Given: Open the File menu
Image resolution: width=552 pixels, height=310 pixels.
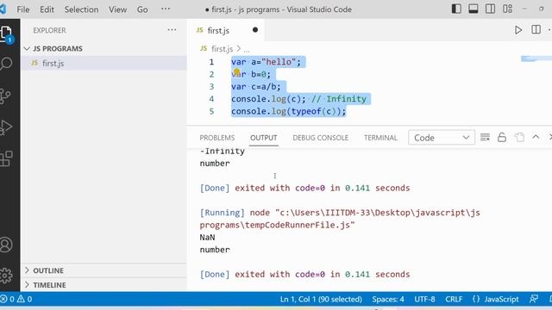Looking at the screenshot, I should coord(23,9).
